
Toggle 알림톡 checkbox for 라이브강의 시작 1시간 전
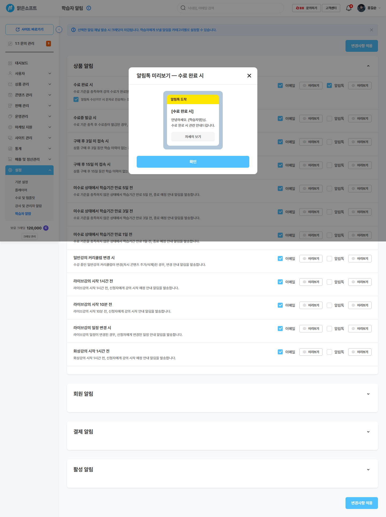coord(329,282)
